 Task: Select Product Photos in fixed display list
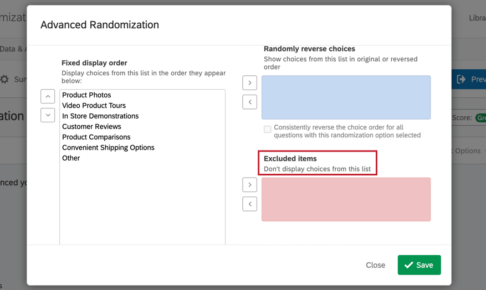(x=86, y=95)
